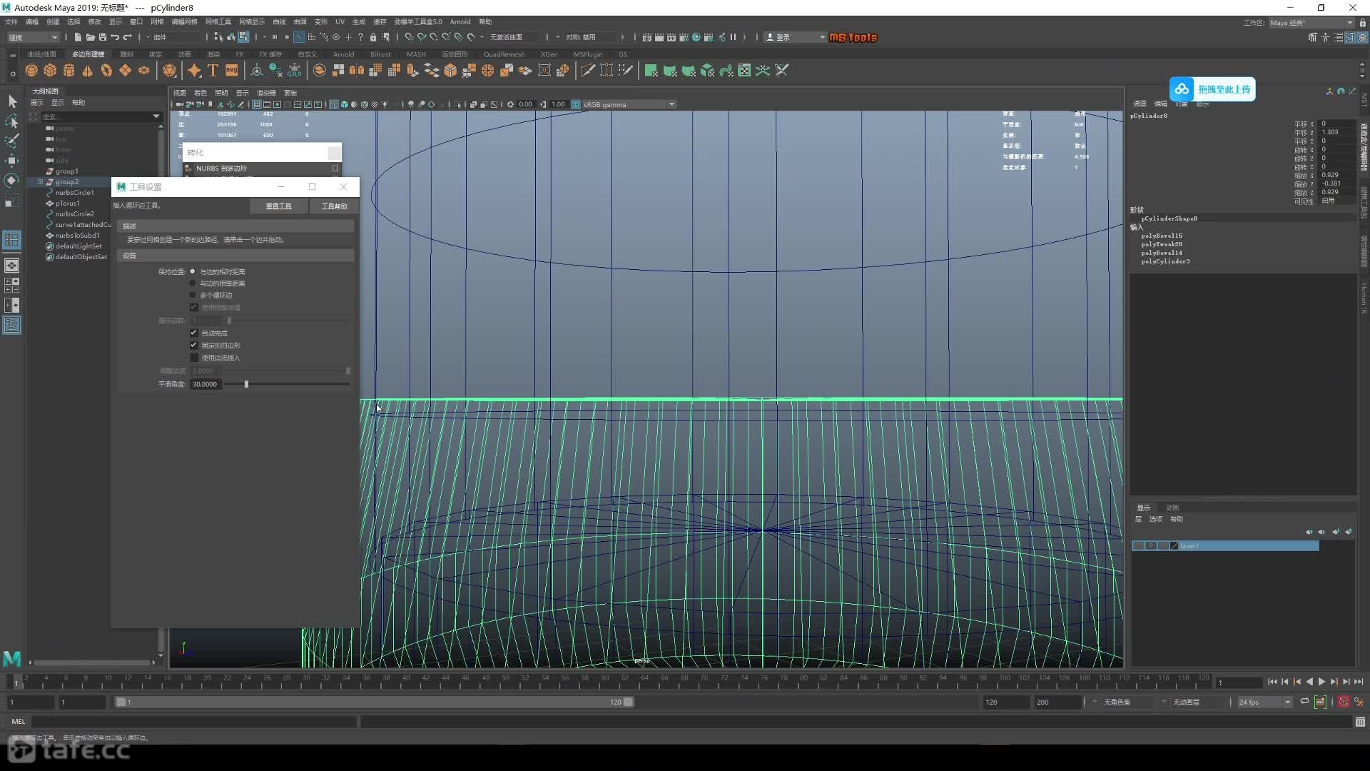Click the 工具帮助 button
1370x771 pixels.
coord(334,206)
